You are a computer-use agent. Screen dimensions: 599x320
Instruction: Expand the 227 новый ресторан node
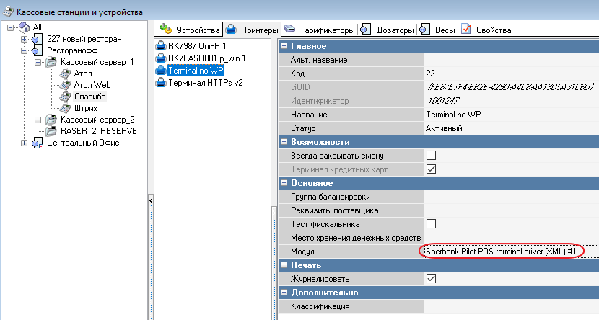[x=24, y=39]
